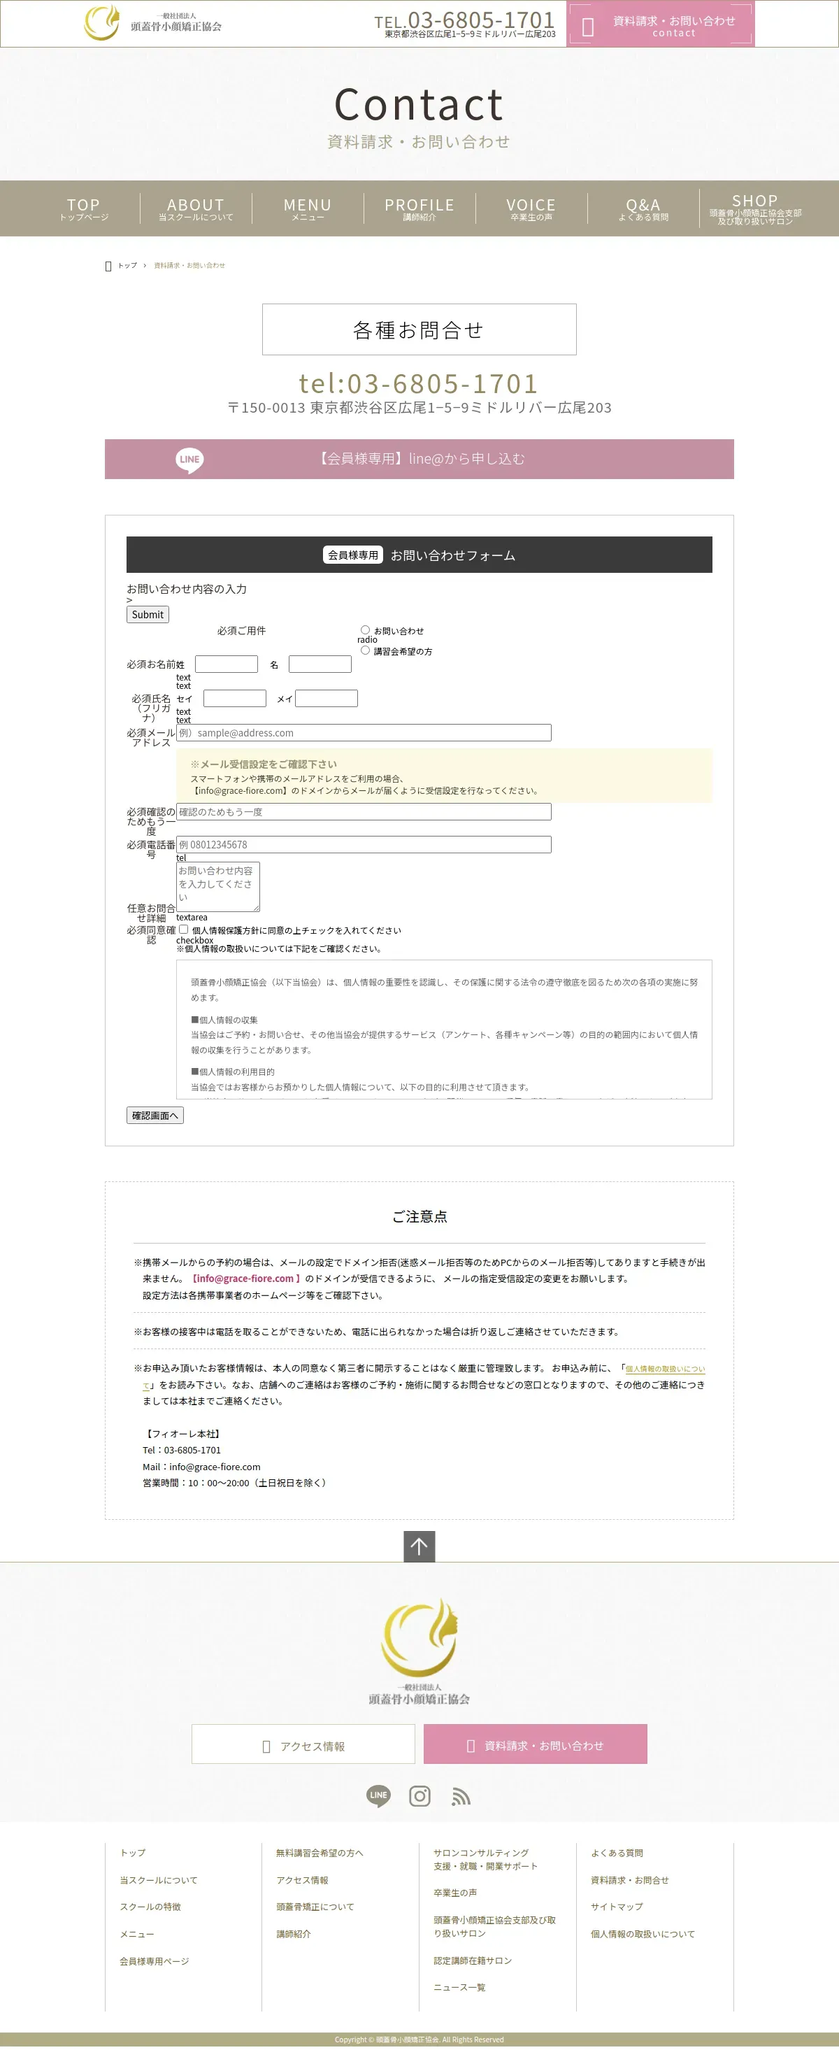Click the phone number input field

(x=364, y=844)
